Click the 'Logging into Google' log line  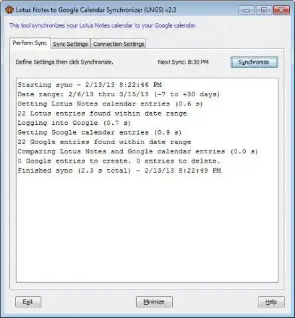[74, 123]
